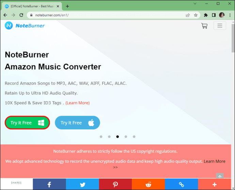Viewport: 235px width, 190px height.
Task: Share page on Reddit
Action: point(148,184)
